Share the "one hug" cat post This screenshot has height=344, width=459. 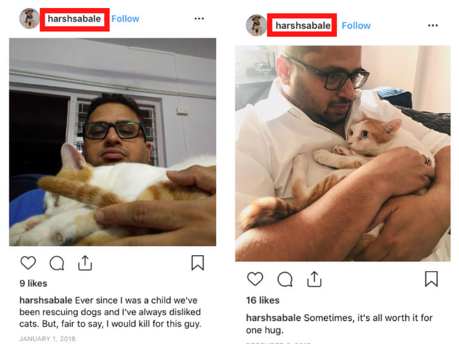click(x=314, y=279)
